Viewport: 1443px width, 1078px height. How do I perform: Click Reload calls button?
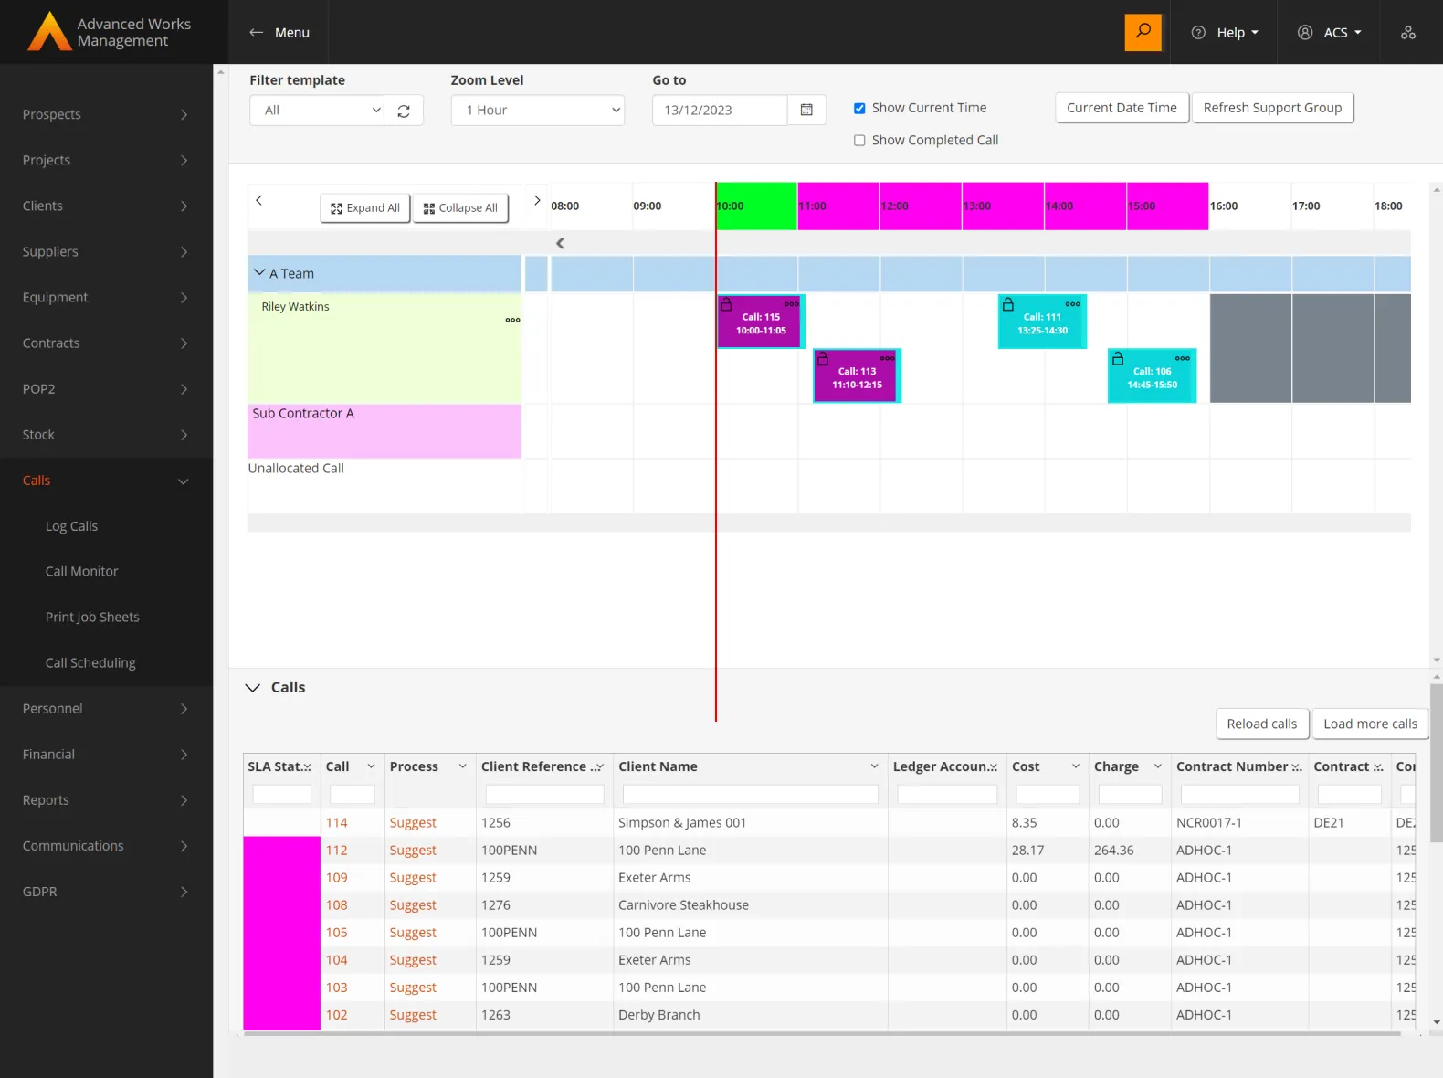pyautogui.click(x=1261, y=724)
